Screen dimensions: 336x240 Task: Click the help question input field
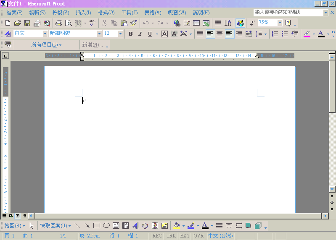click(x=288, y=13)
